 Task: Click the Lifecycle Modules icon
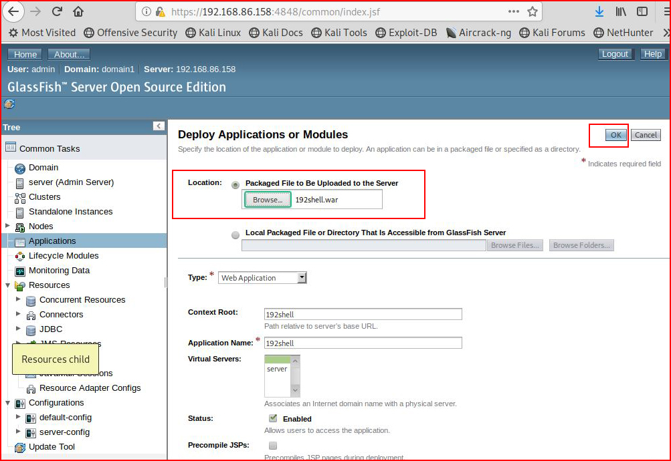[19, 257]
